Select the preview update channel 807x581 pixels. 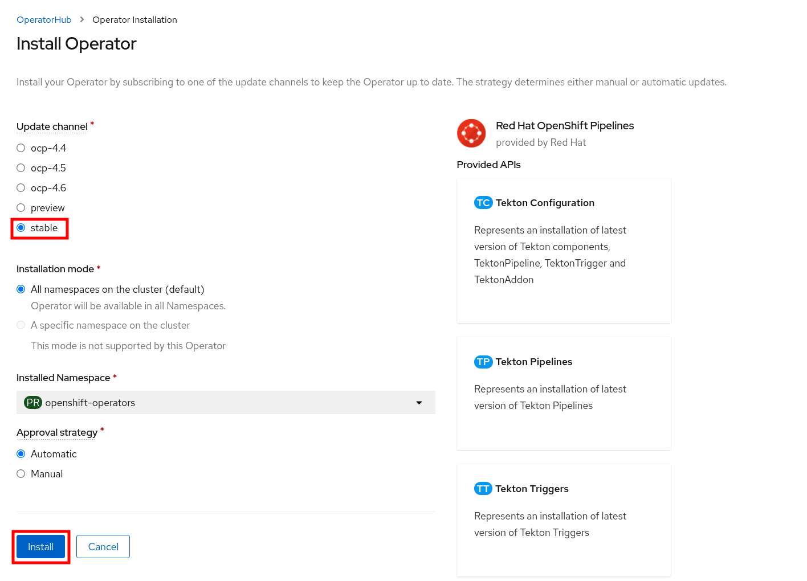coord(21,208)
